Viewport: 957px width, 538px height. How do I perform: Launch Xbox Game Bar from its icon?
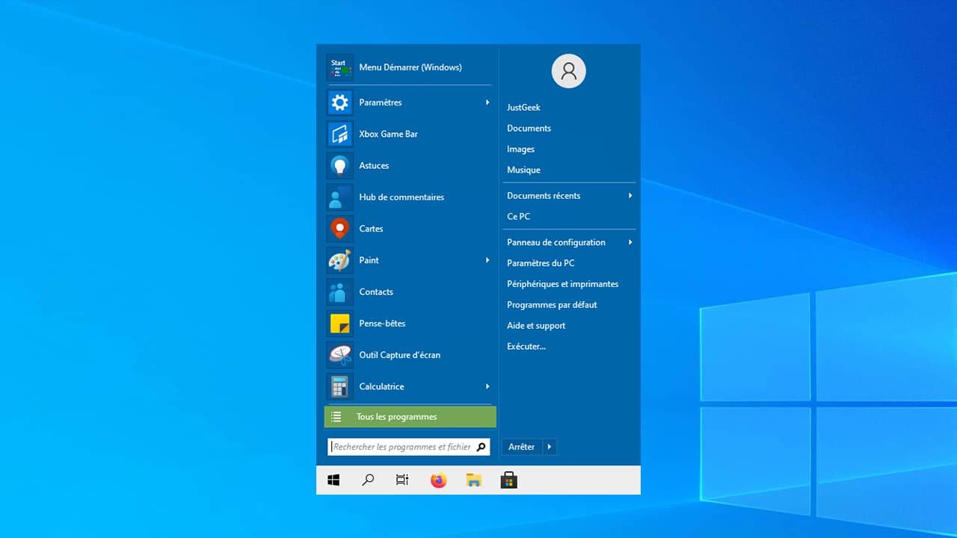339,134
